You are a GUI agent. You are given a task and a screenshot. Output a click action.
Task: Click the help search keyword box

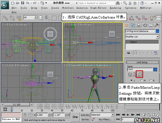click(97, 3)
